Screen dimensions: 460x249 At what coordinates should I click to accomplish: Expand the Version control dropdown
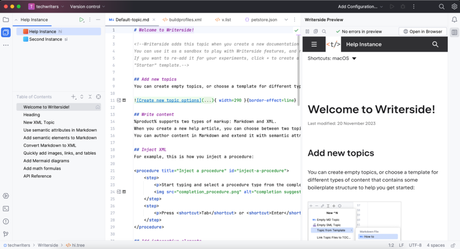(x=88, y=7)
